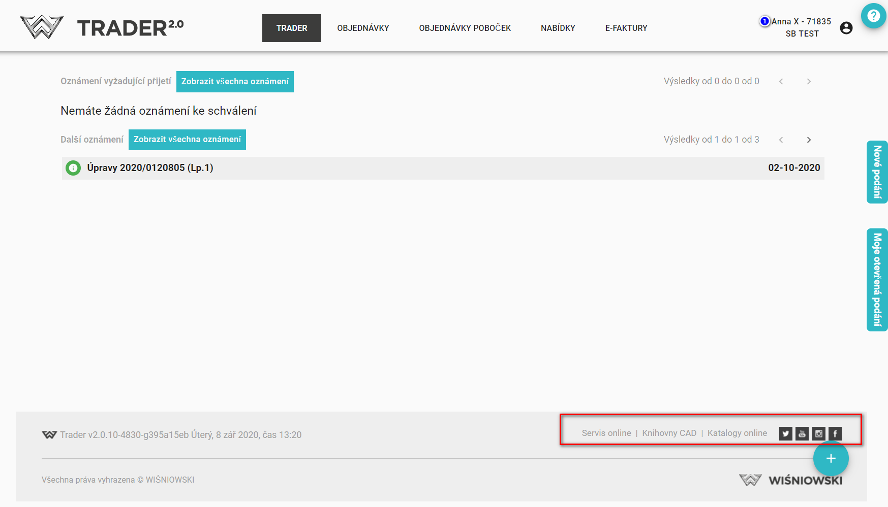Open the help question mark icon
Viewport: 888px width, 507px height.
(873, 16)
